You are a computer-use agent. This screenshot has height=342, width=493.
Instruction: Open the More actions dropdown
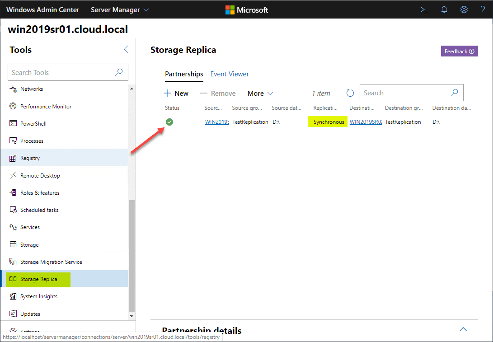pos(260,94)
